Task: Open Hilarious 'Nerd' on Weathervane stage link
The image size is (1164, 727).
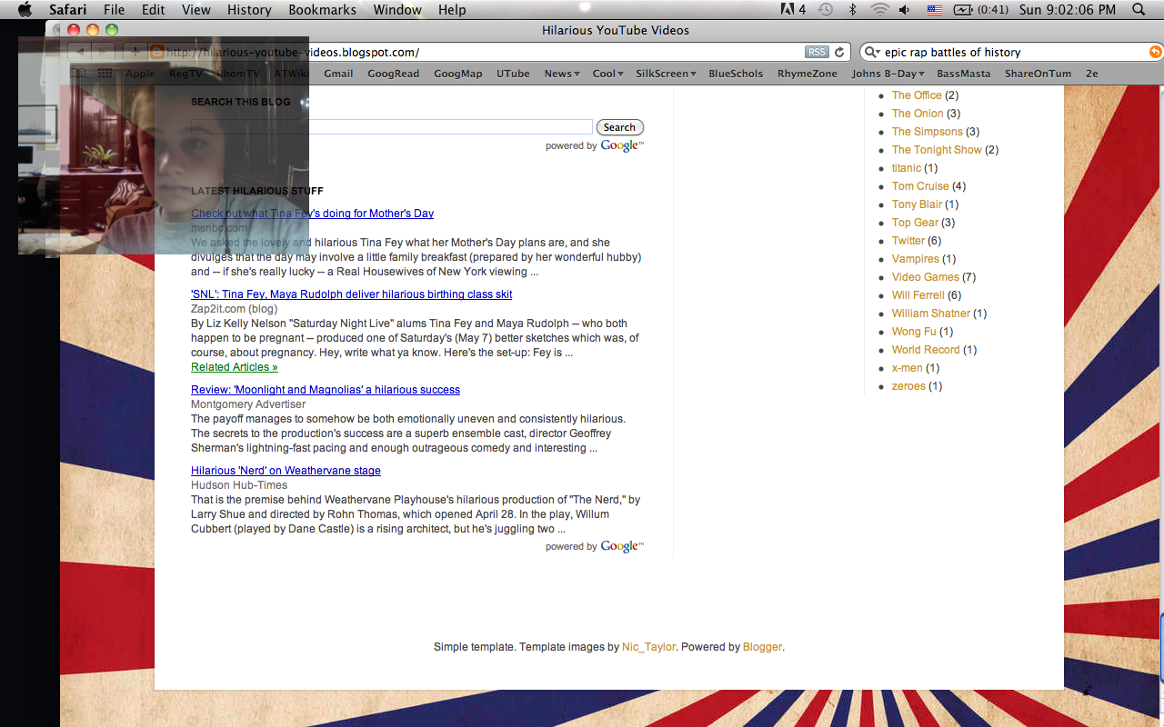Action: (x=286, y=471)
